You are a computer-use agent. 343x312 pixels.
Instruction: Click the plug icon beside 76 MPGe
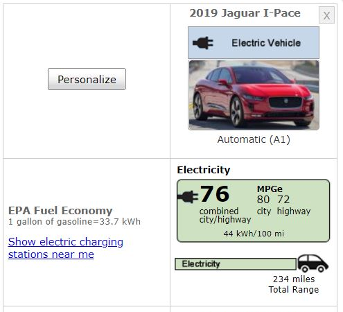(188, 197)
